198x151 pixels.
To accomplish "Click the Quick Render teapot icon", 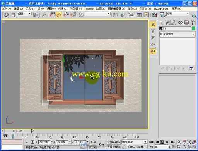I will tap(194, 16).
